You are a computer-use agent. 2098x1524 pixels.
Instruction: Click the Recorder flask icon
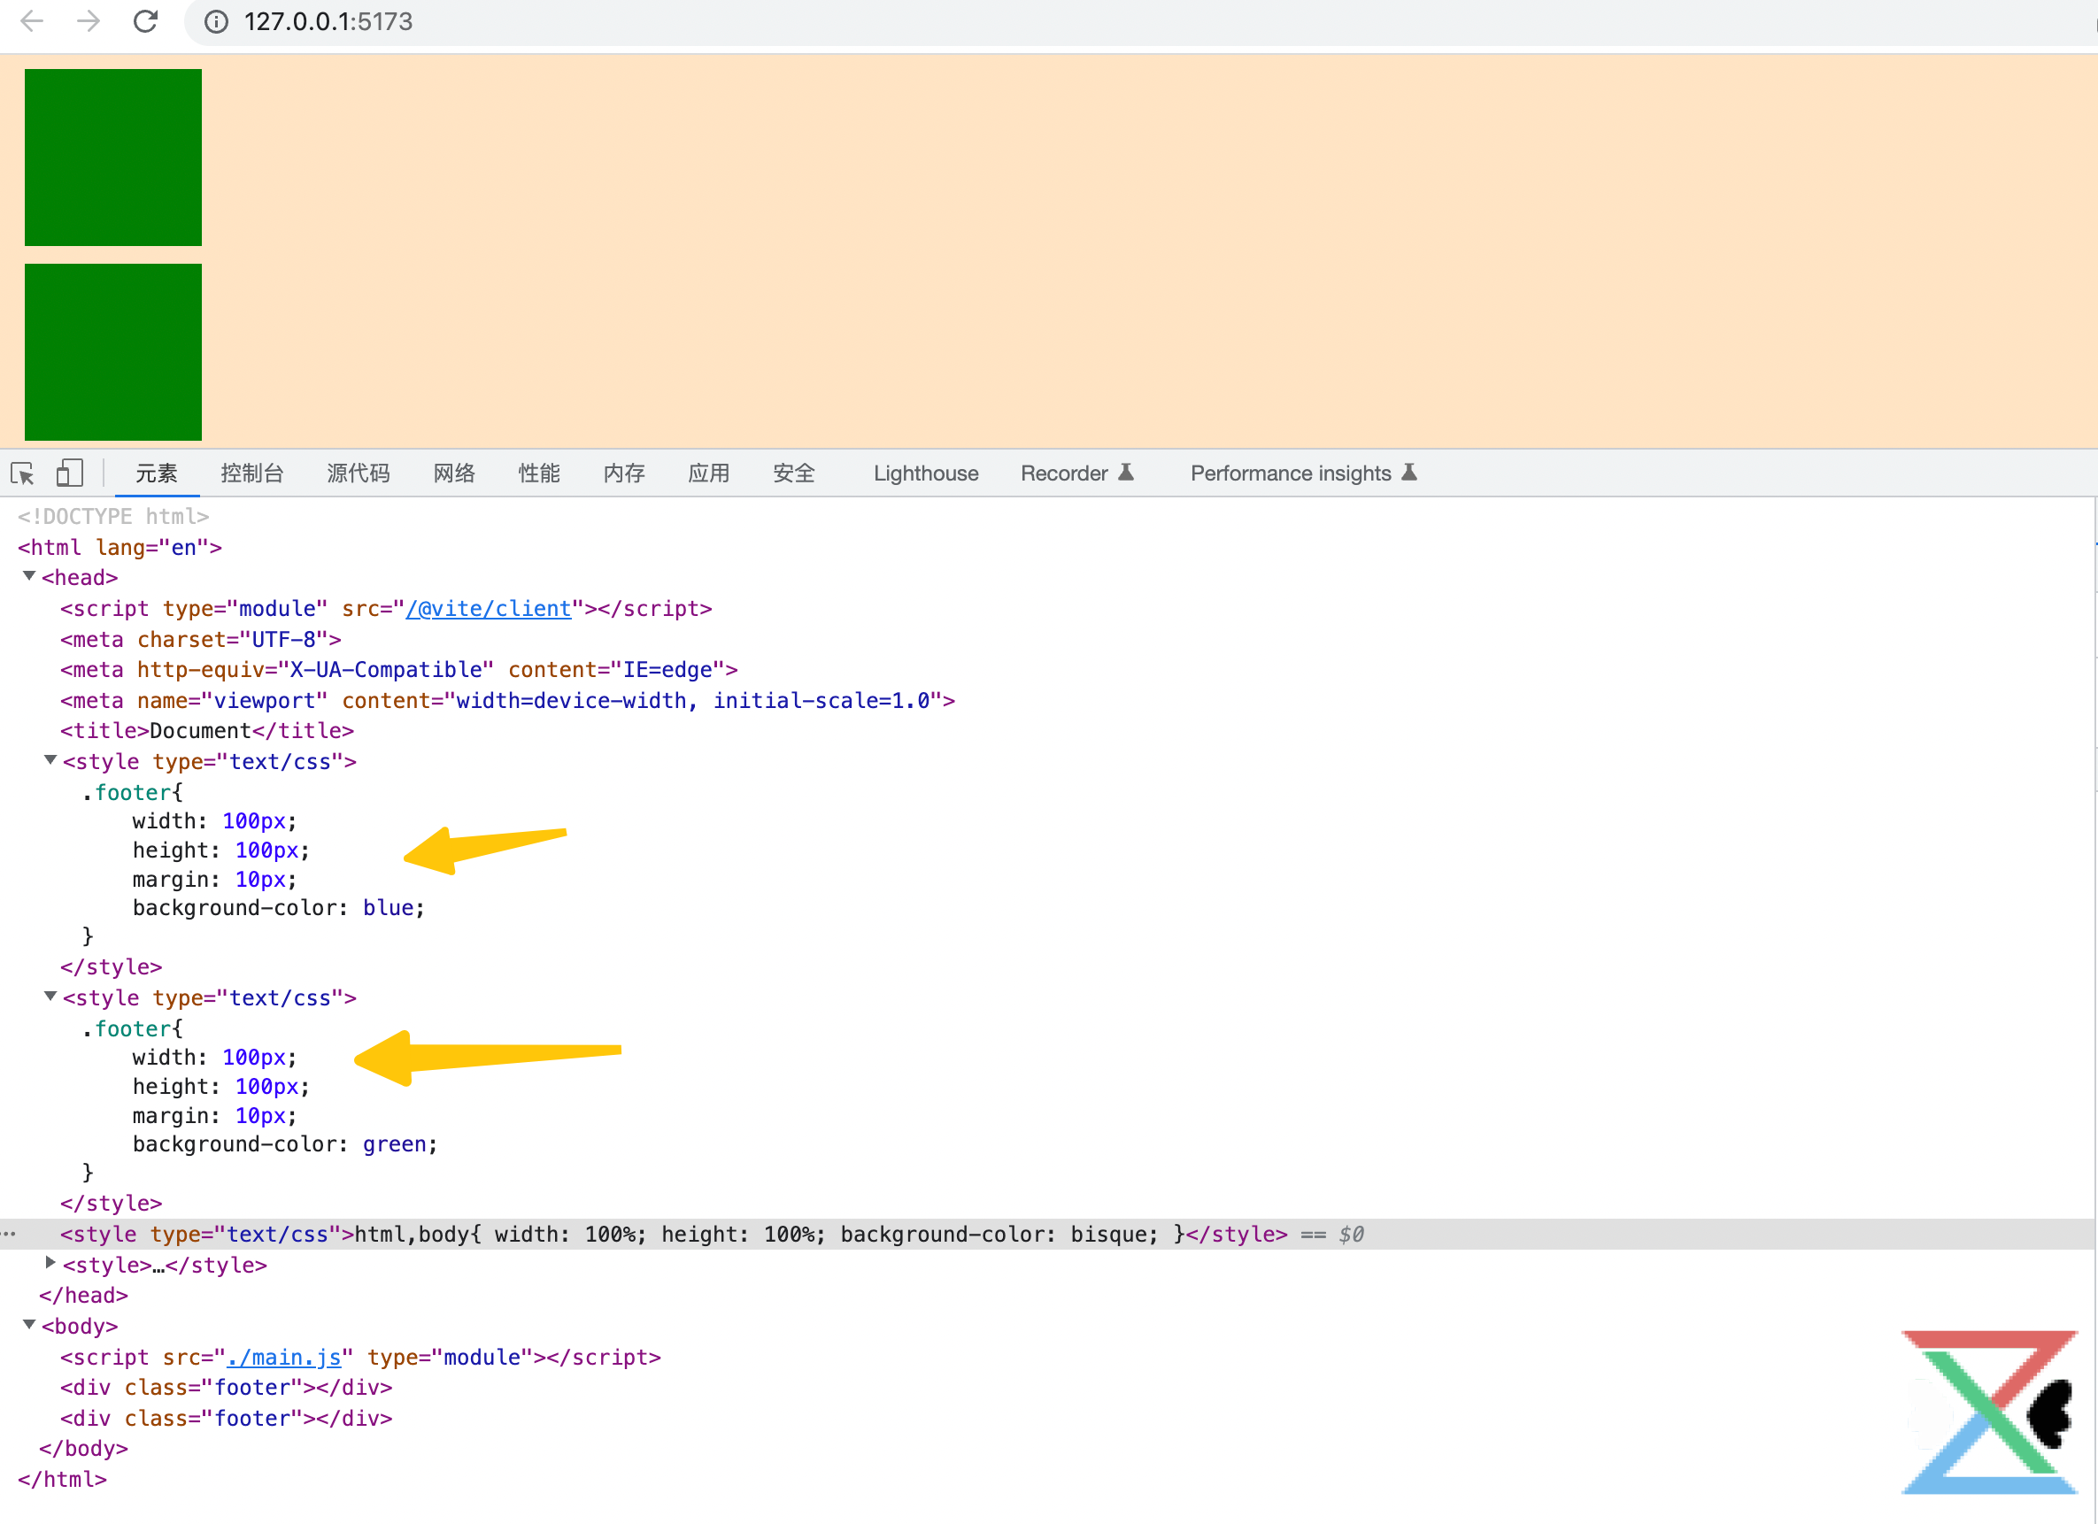coord(1126,473)
